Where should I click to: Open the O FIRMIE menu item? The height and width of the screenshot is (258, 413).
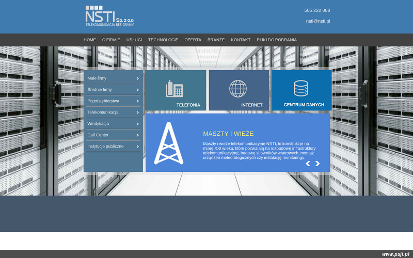pos(111,40)
